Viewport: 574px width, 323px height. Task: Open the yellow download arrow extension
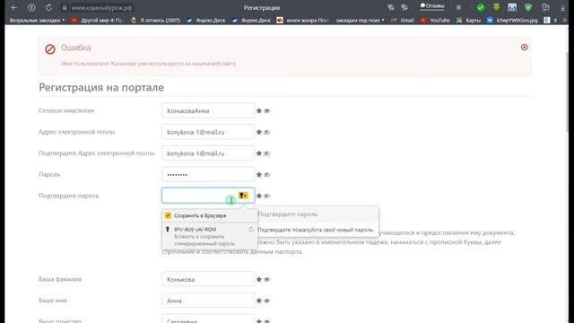(496, 7)
